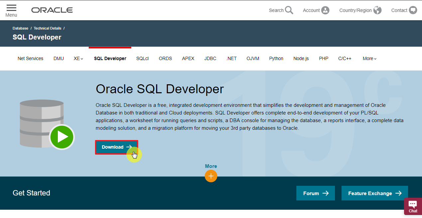Click the Feature Exchange button
The image size is (422, 218).
click(x=375, y=193)
